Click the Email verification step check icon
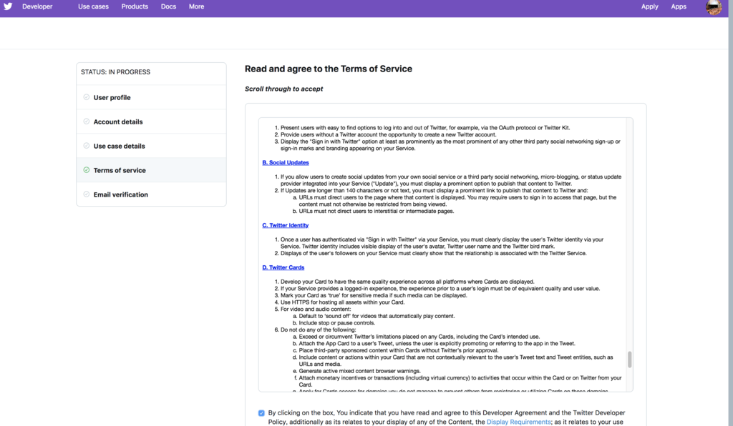The height and width of the screenshot is (426, 733). click(x=87, y=194)
